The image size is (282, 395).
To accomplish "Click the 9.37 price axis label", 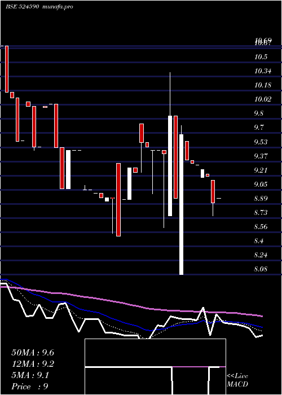I will click(x=261, y=156).
